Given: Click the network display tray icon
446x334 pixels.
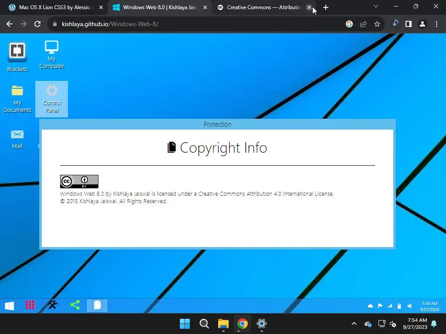Looking at the screenshot, I should point(382,324).
